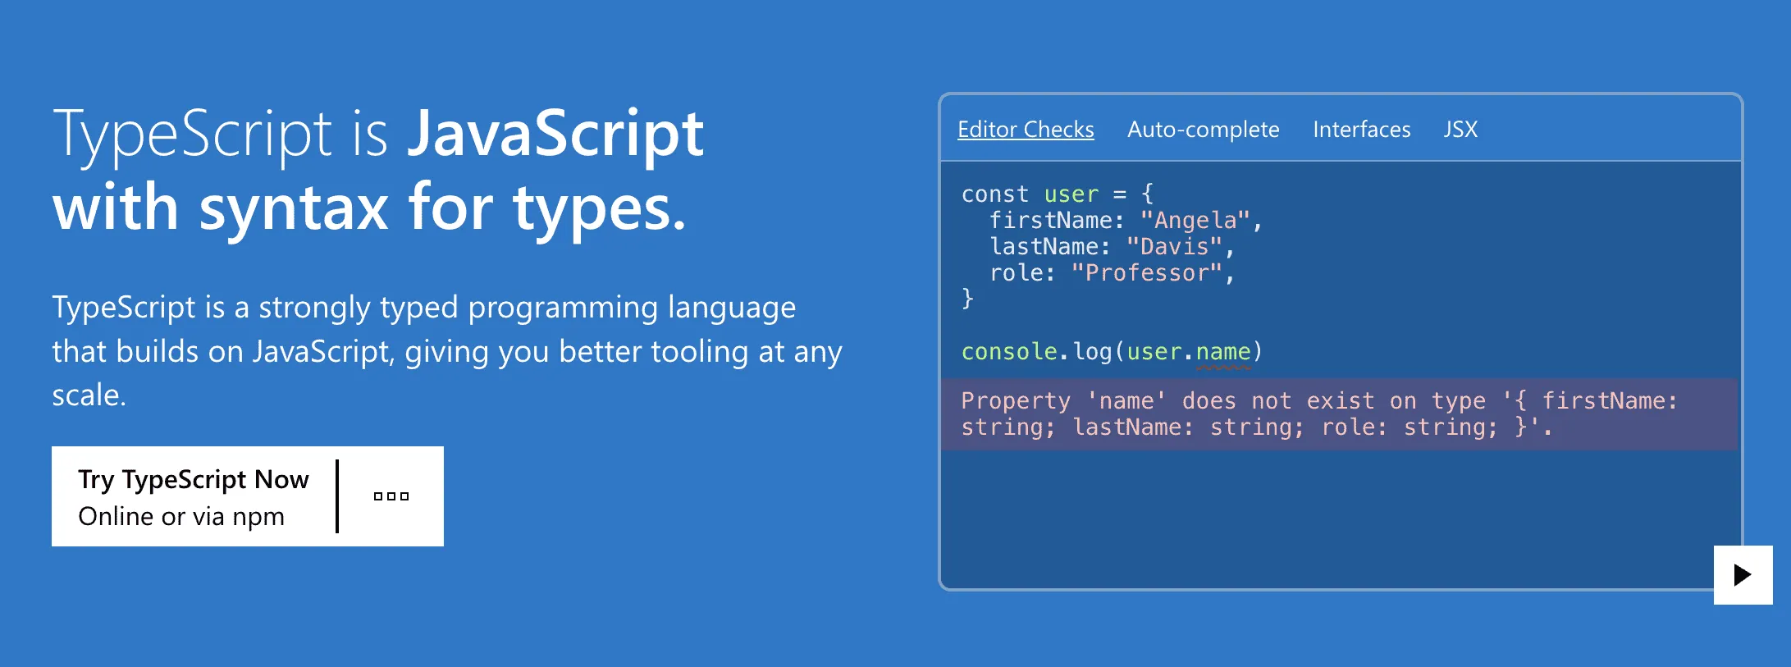Click the 'Online or via npm' subtitle text

181,517
